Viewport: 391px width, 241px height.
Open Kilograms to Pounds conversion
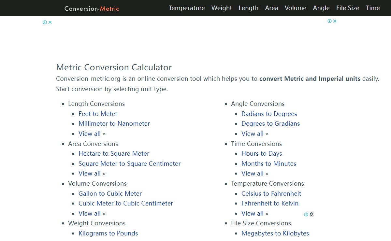click(108, 233)
